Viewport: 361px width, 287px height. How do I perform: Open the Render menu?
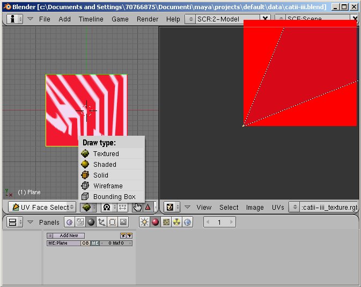pos(148,19)
